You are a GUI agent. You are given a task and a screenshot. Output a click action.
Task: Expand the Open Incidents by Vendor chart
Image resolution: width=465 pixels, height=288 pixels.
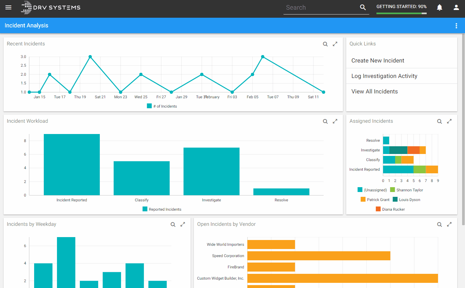coord(449,224)
